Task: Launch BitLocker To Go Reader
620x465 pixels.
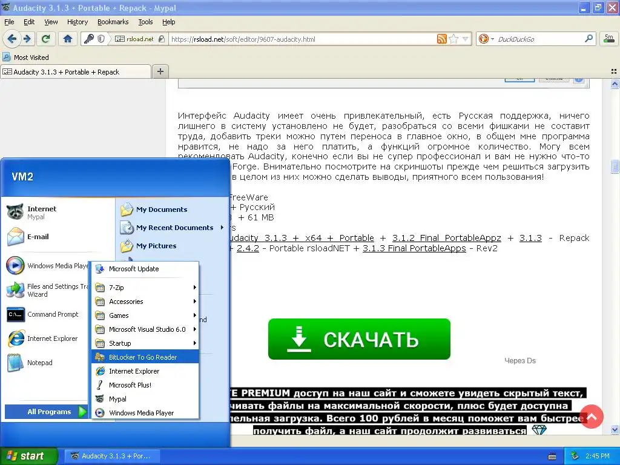Action: 145,357
